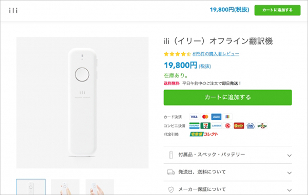Click the large green カートに追加する button
Viewport: 308px width, 195px height.
point(227,97)
